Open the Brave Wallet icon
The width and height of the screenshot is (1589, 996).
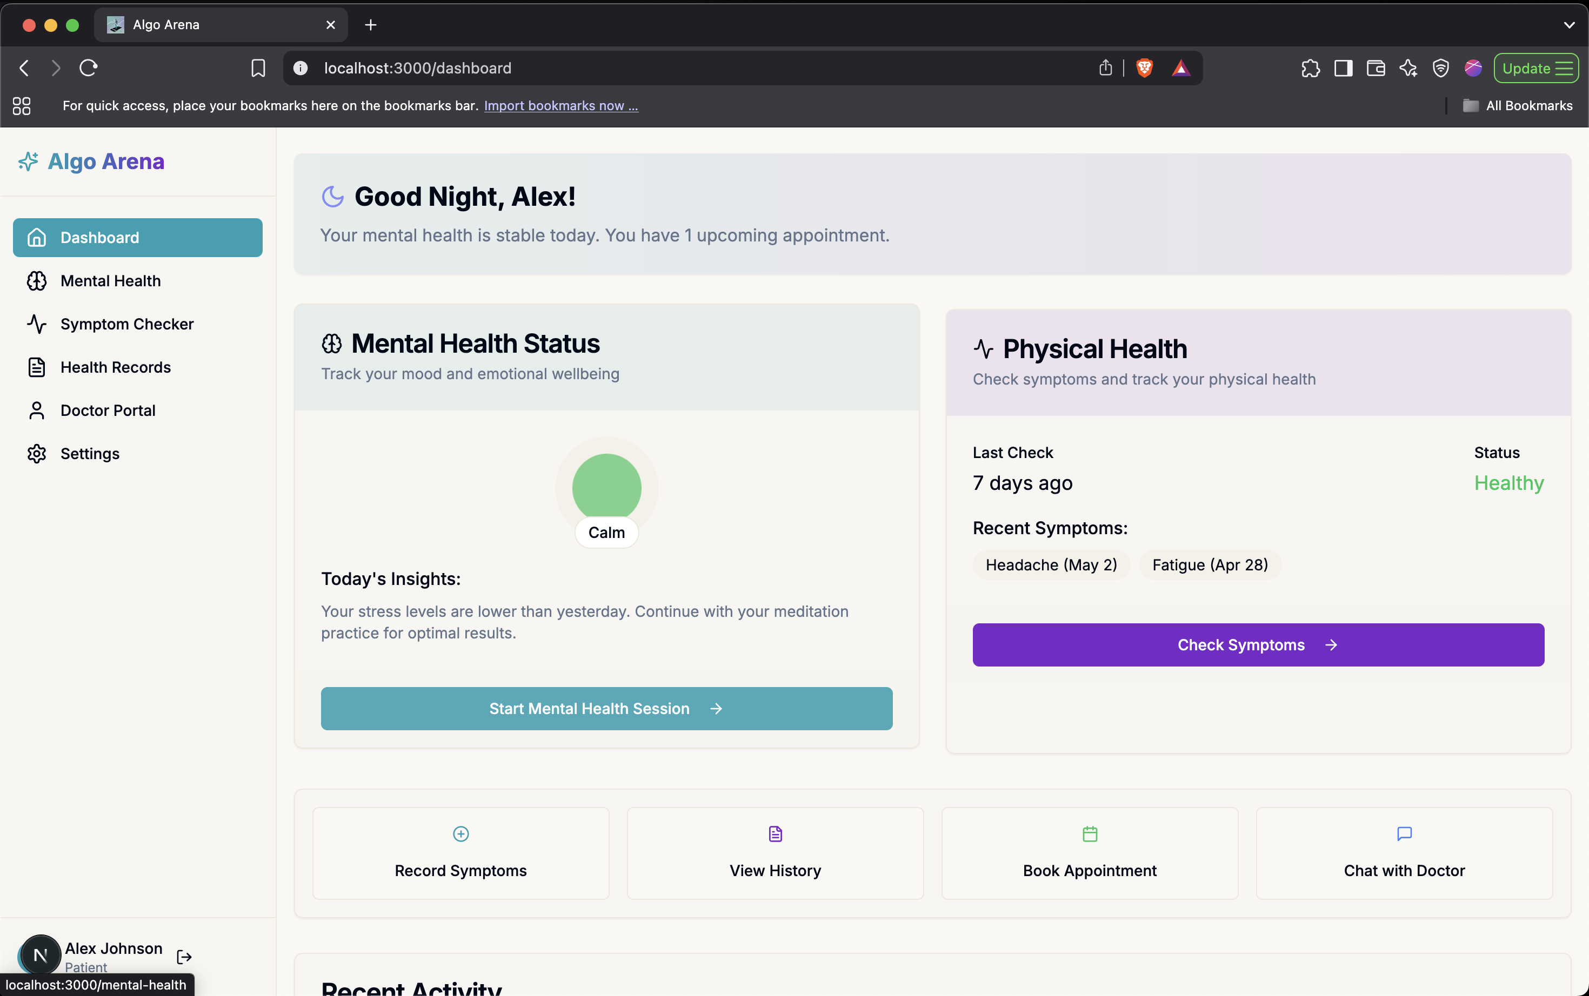(x=1376, y=68)
